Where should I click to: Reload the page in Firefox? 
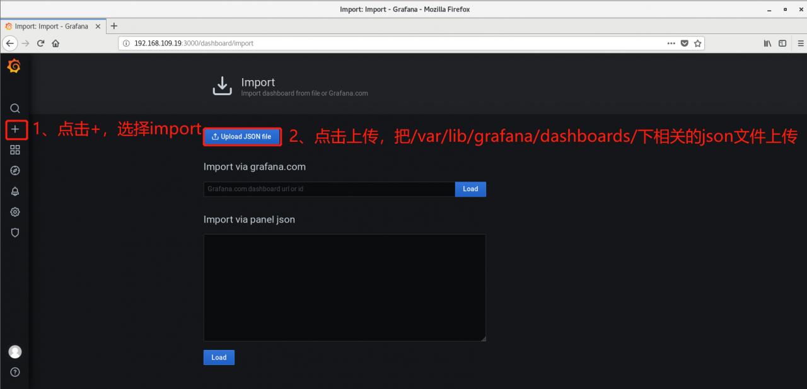40,44
